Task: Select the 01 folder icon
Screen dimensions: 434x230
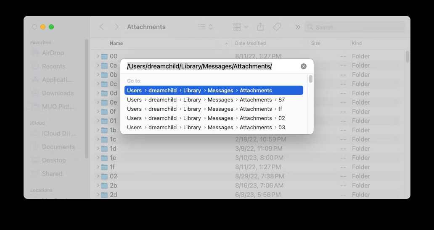Action: tap(104, 121)
